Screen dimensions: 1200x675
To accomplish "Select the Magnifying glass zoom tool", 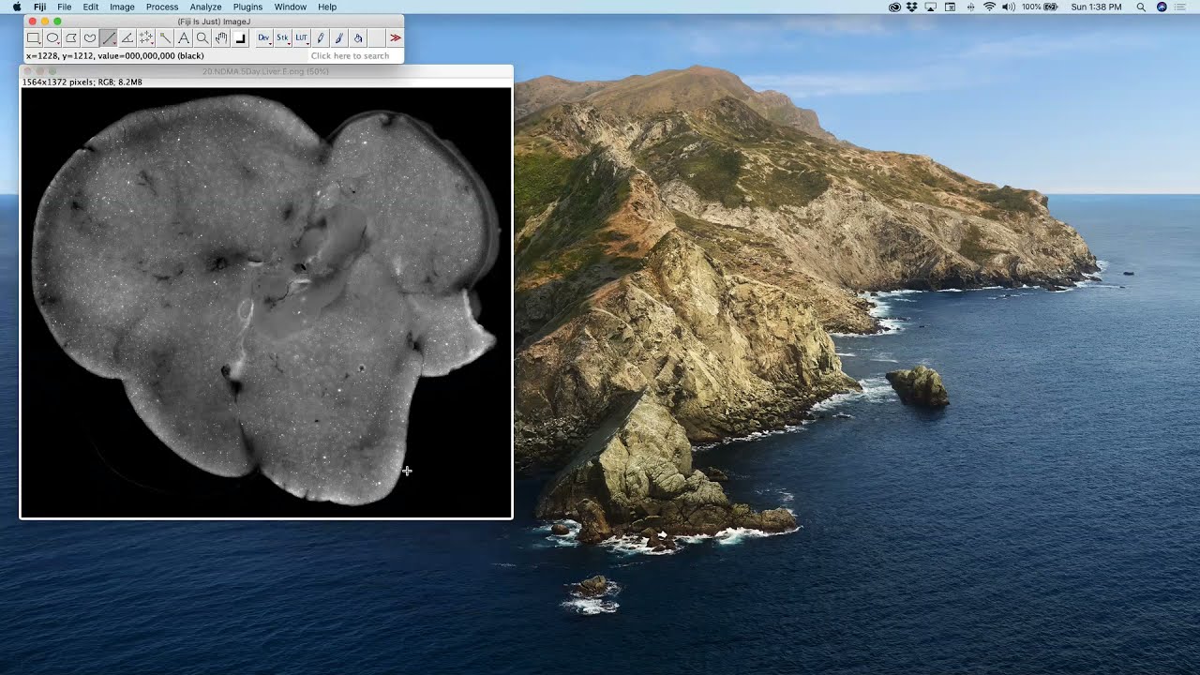I will [202, 38].
